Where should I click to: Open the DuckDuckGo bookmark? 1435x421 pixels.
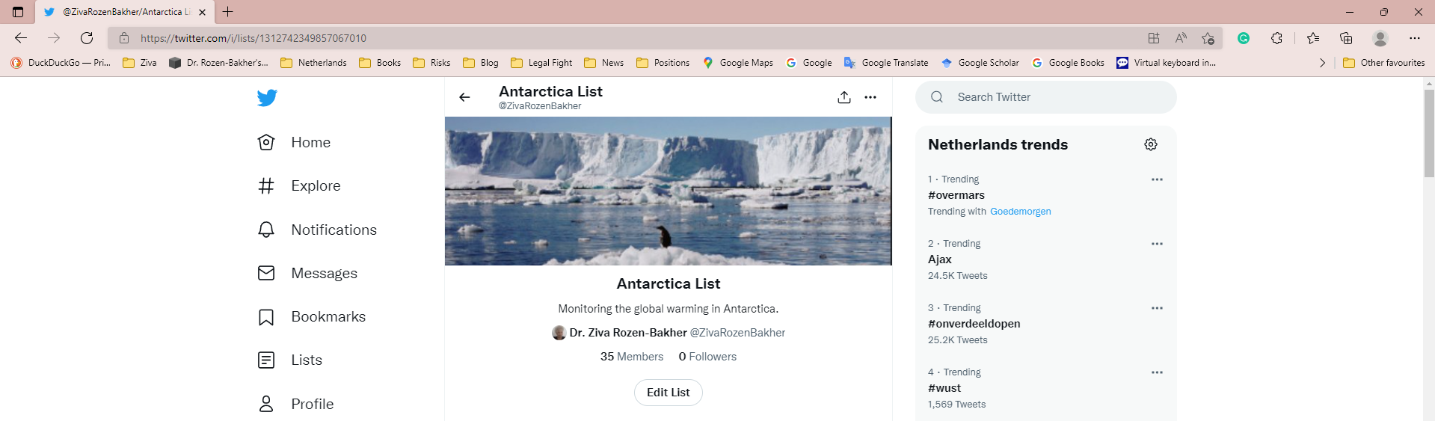(x=61, y=63)
